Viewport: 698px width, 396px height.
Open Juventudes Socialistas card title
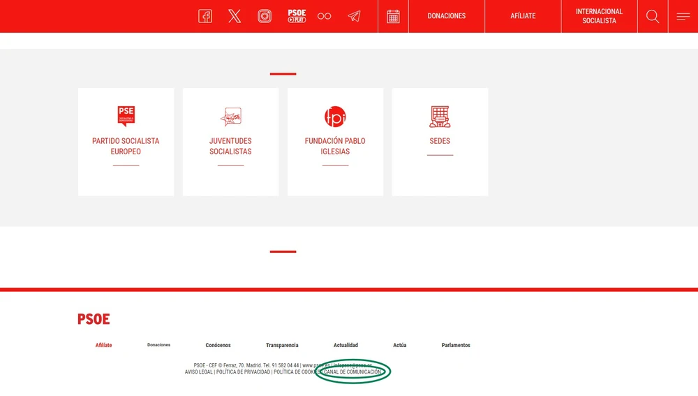coord(230,146)
